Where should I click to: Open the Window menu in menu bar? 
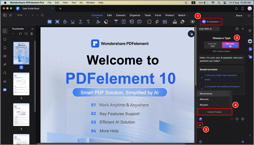click(x=90, y=3)
